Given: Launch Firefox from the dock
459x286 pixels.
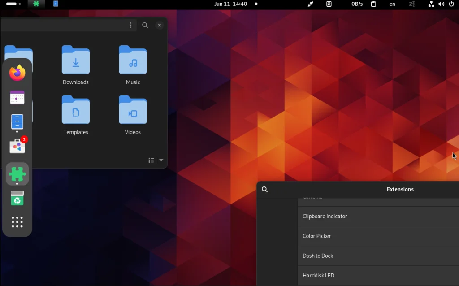Looking at the screenshot, I should [17, 73].
